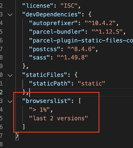The height and width of the screenshot is (148, 133).
Task: Click the opening brace after "staticFiles"
Action: pos(76,75)
